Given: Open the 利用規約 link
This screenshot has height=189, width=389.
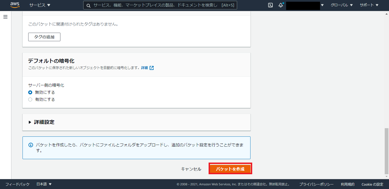Looking at the screenshot, I should click(348, 184).
